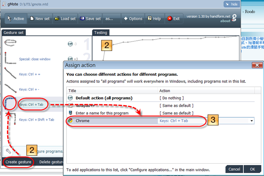Switch to the Gesture set tab
This screenshot has height=176, width=264.
pyautogui.click(x=14, y=33)
